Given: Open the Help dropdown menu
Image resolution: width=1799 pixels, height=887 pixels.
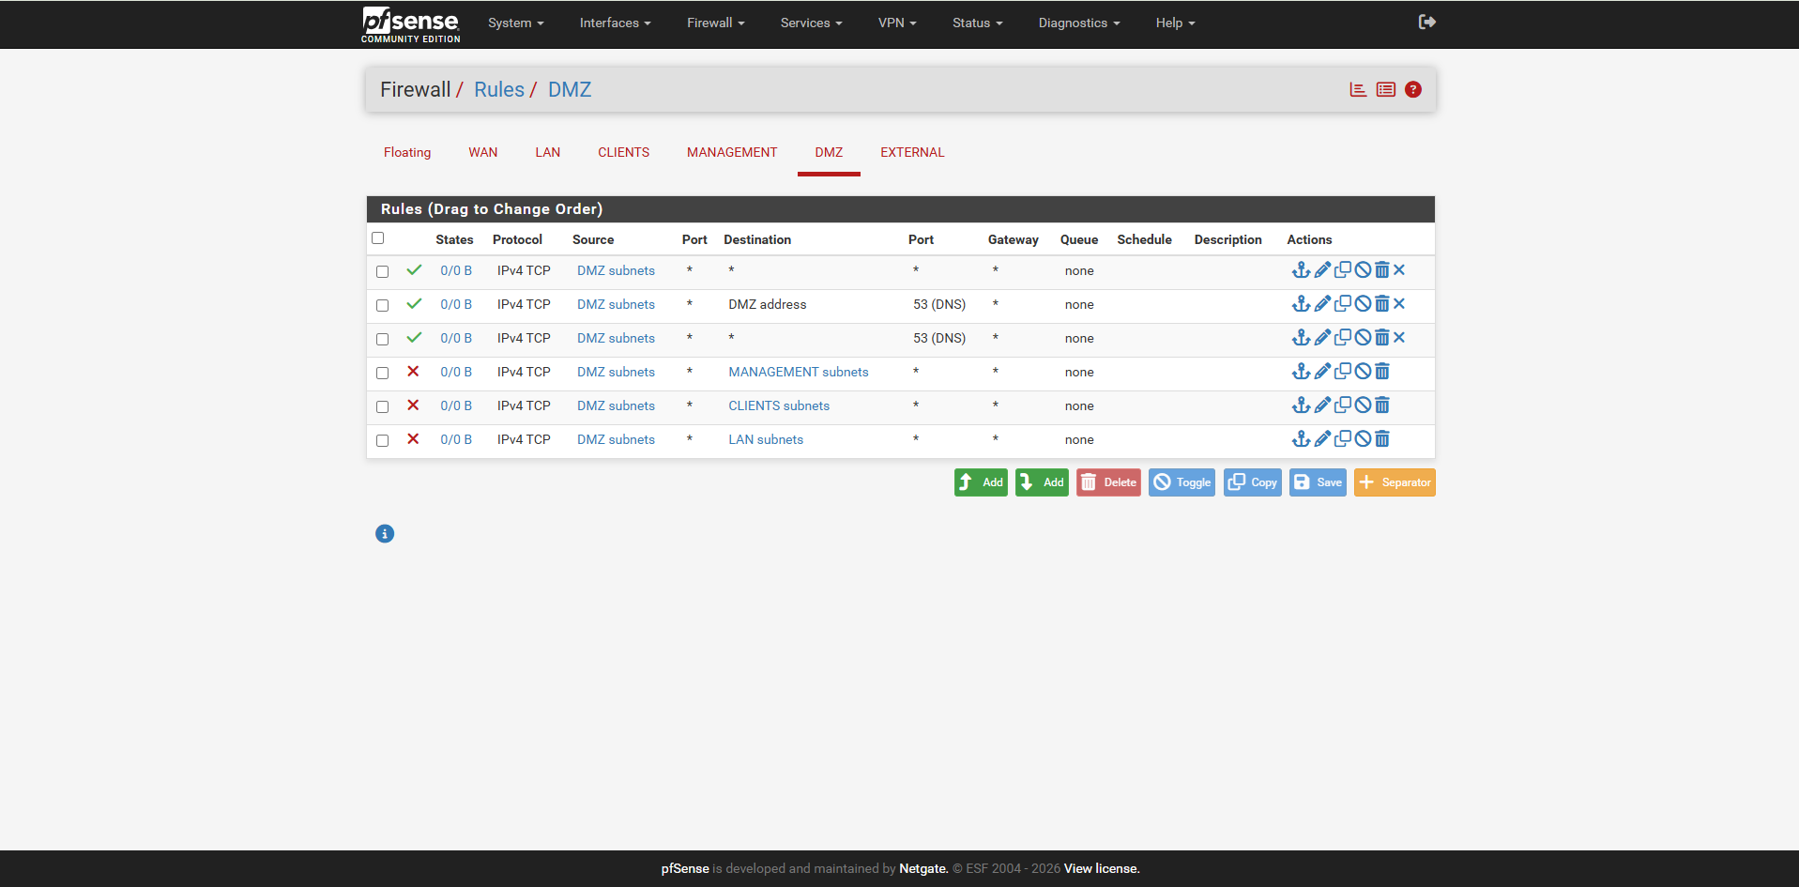Looking at the screenshot, I should pos(1175,23).
